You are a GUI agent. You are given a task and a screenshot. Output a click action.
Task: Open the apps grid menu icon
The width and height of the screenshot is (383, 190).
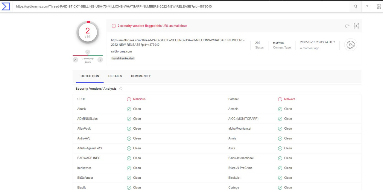point(379,7)
